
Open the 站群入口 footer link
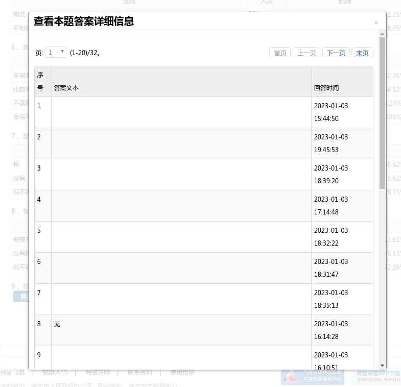click(55, 372)
